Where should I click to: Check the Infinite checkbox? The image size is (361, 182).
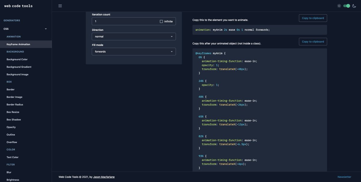161,21
